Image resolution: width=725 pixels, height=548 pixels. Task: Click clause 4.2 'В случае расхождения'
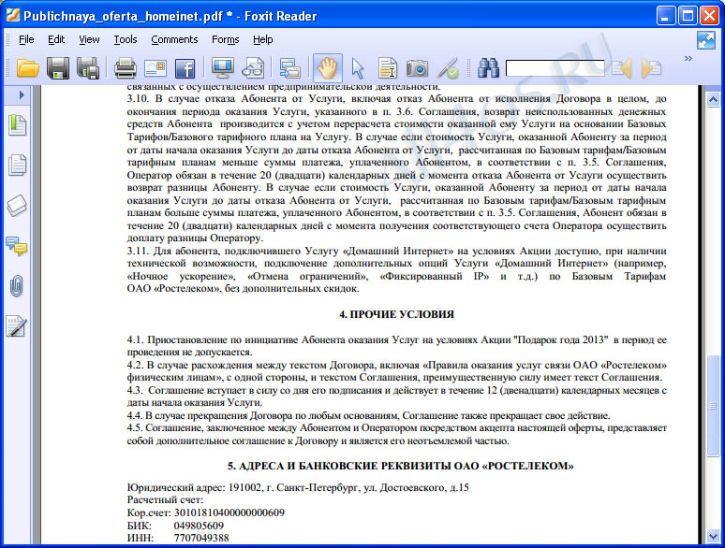pos(397,371)
